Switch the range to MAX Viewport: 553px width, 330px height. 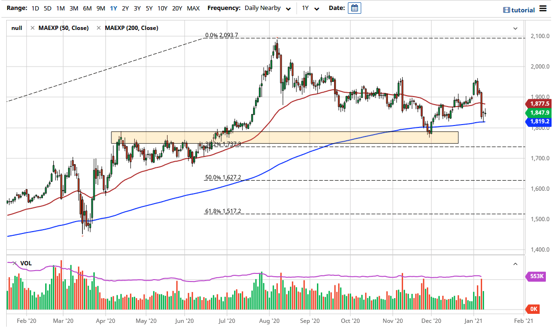click(193, 8)
